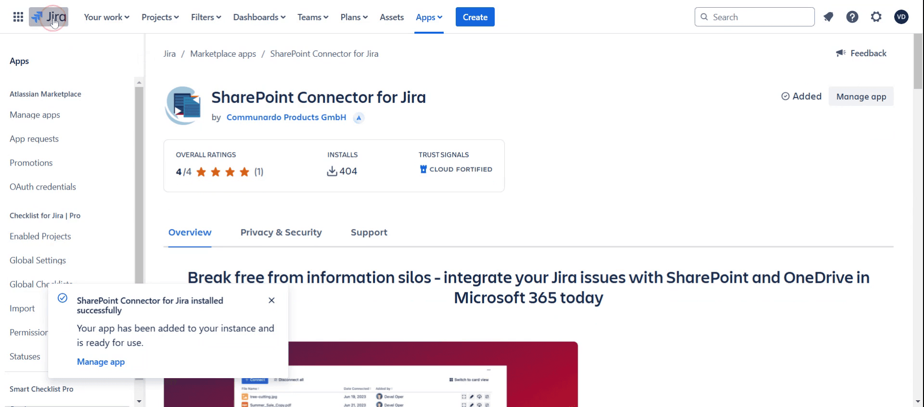The height and width of the screenshot is (407, 924).
Task: Click SharePoint Connector for Jira breadcrumb
Action: (324, 54)
